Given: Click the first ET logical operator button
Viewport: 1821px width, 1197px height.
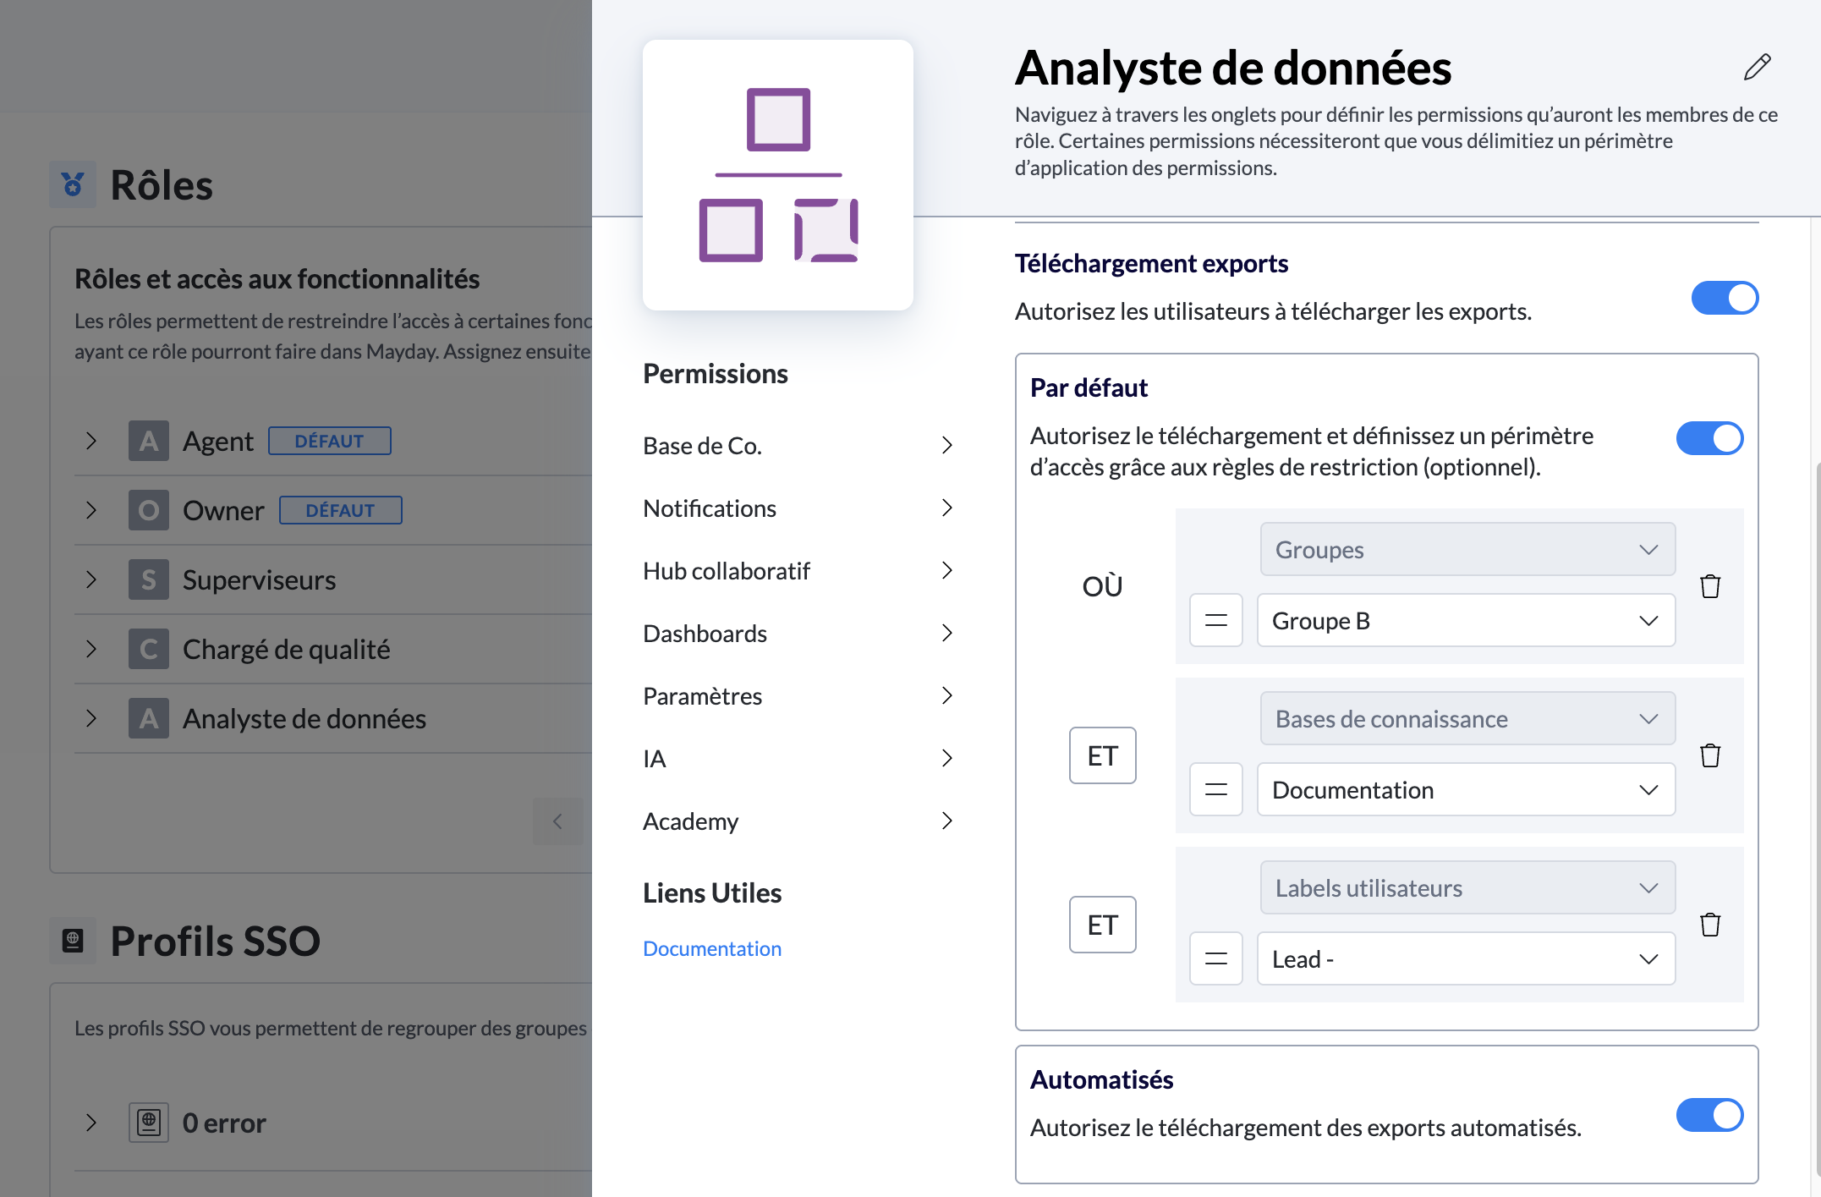Looking at the screenshot, I should coord(1102,755).
